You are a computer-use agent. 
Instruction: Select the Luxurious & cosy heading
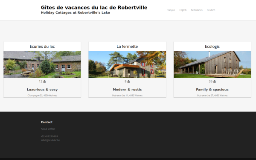tap(42, 90)
